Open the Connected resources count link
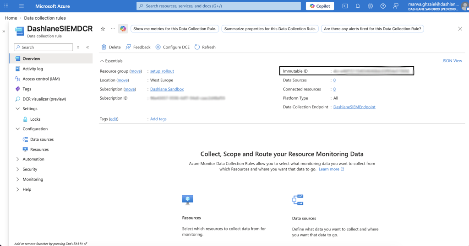 (x=334, y=89)
